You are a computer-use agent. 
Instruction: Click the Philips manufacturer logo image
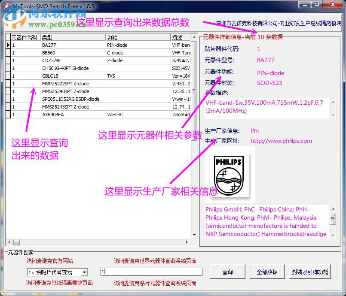[x=230, y=174]
